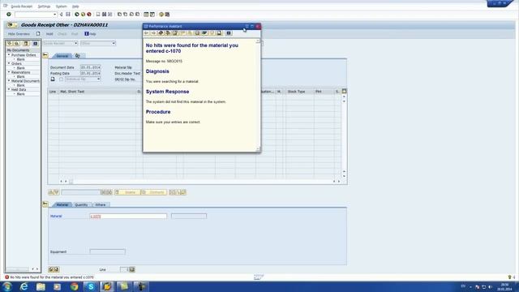Click the Save diskette icon in toolbar
The image size is (519, 292).
point(68,15)
